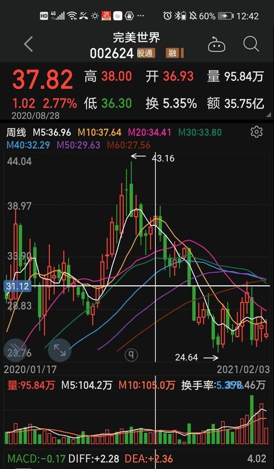Tap M60:27.56 moving average label
The height and width of the screenshot is (469, 274).
tap(129, 145)
